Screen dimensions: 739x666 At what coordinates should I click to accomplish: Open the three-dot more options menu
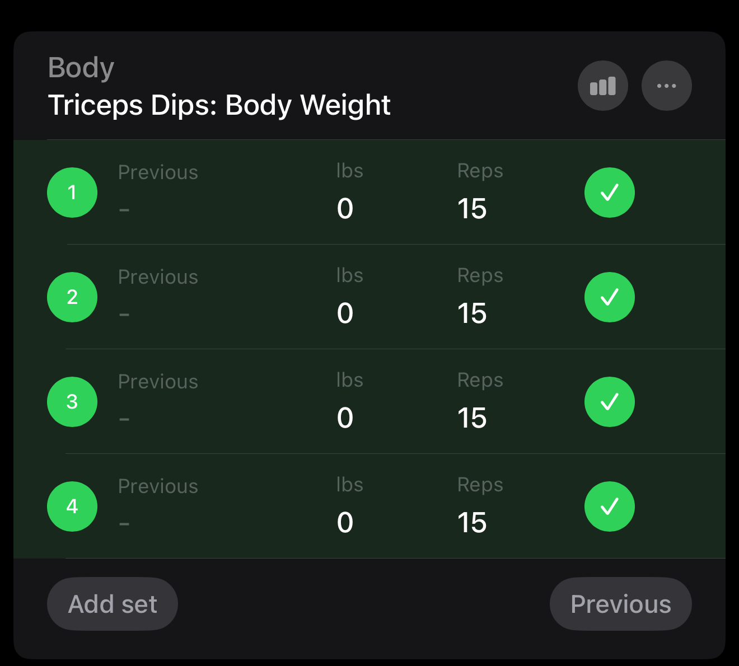tap(666, 86)
